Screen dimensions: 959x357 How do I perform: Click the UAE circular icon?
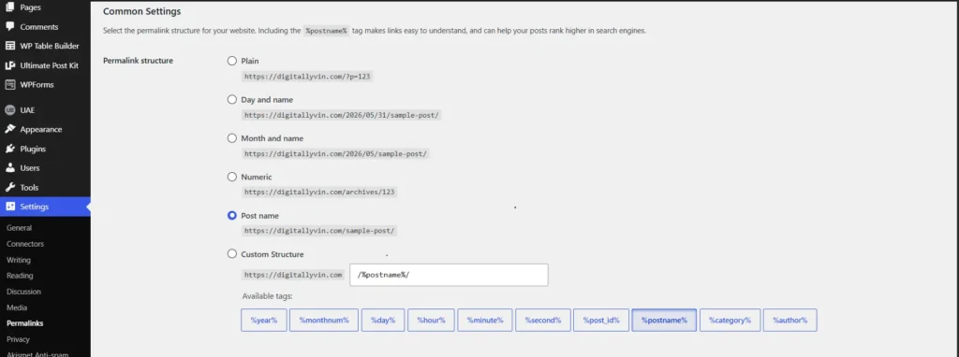point(9,110)
